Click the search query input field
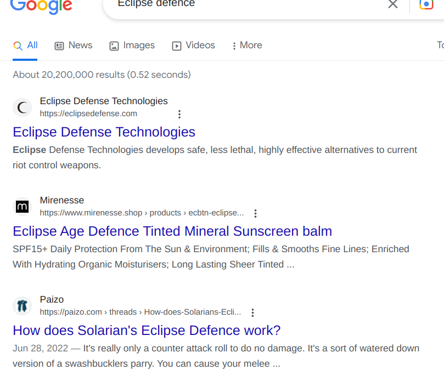This screenshot has height=381, width=444. (241, 4)
